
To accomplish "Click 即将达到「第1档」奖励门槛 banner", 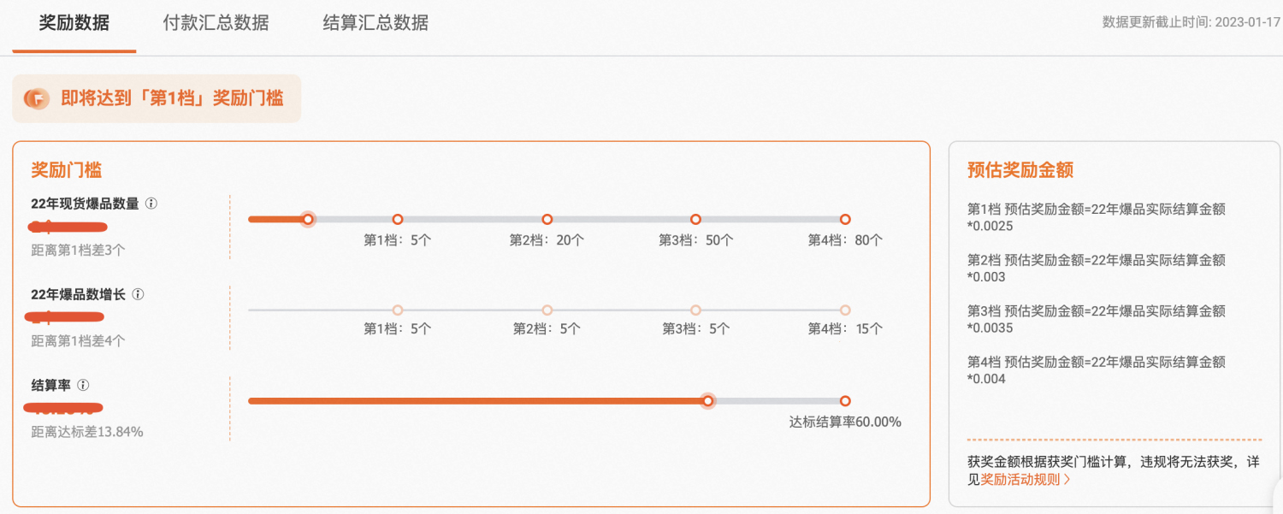I will pyautogui.click(x=171, y=98).
